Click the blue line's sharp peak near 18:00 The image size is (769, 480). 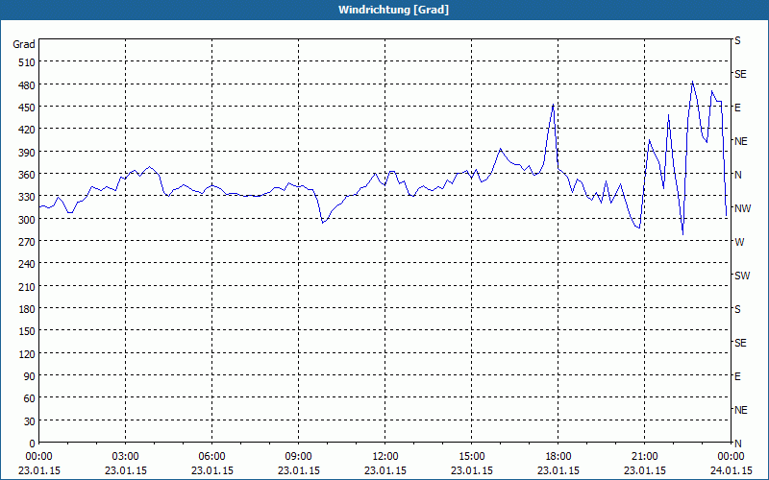[x=553, y=104]
